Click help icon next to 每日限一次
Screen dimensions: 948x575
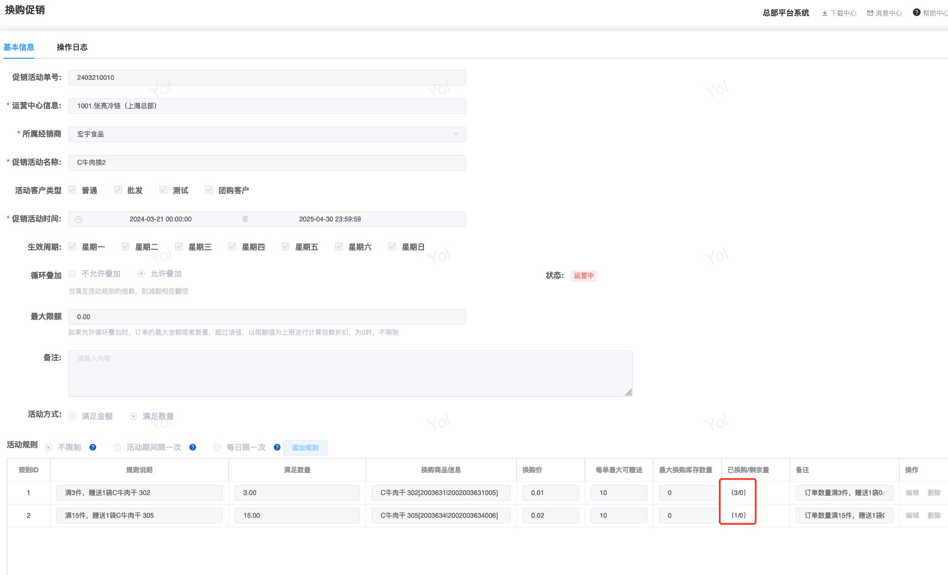[277, 447]
